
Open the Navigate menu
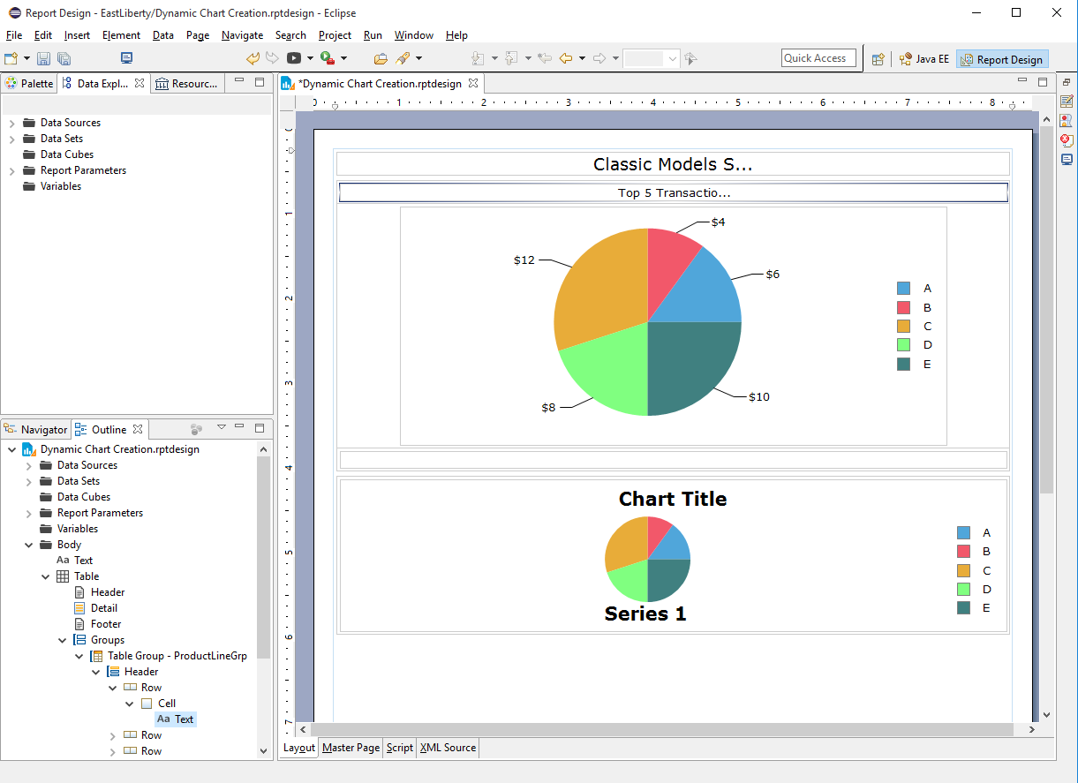point(242,35)
